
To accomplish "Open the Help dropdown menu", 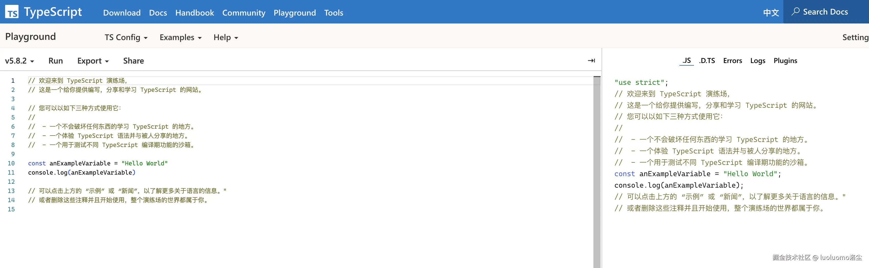I will 226,38.
